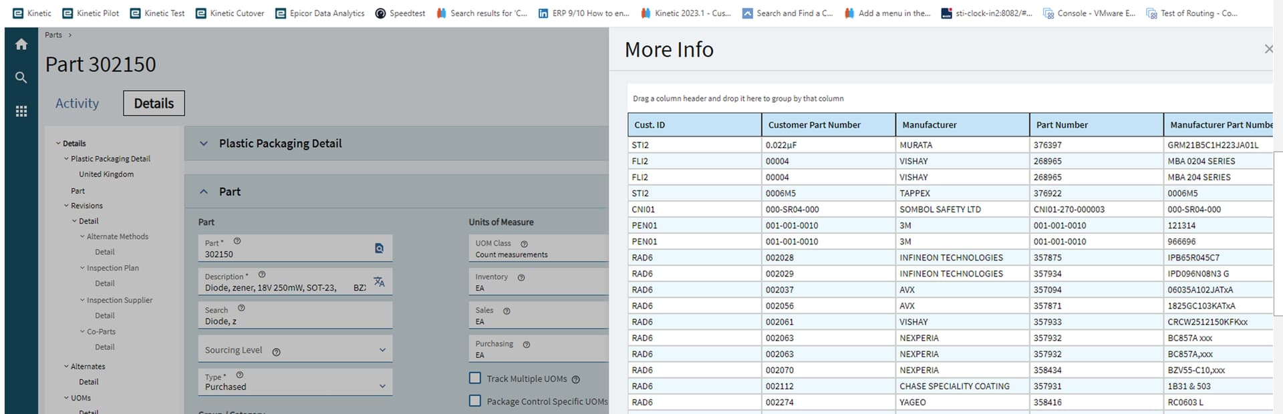Switch to the Activity tab

(77, 103)
